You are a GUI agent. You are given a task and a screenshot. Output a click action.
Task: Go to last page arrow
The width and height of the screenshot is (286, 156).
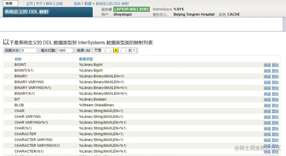tap(126, 51)
